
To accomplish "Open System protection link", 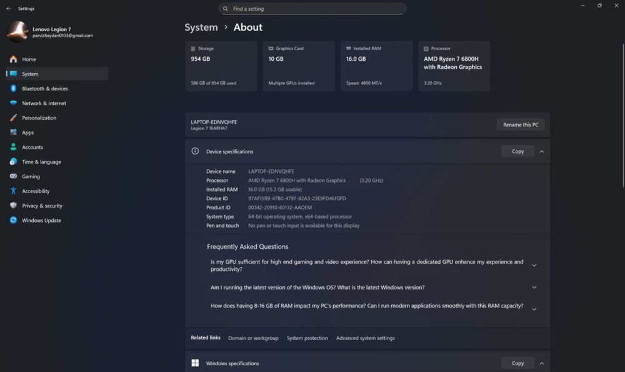I will [x=307, y=338].
